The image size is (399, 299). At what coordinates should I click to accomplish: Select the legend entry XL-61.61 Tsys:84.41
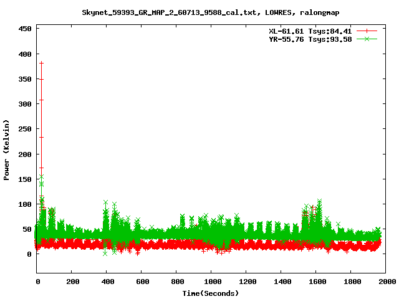coord(310,31)
